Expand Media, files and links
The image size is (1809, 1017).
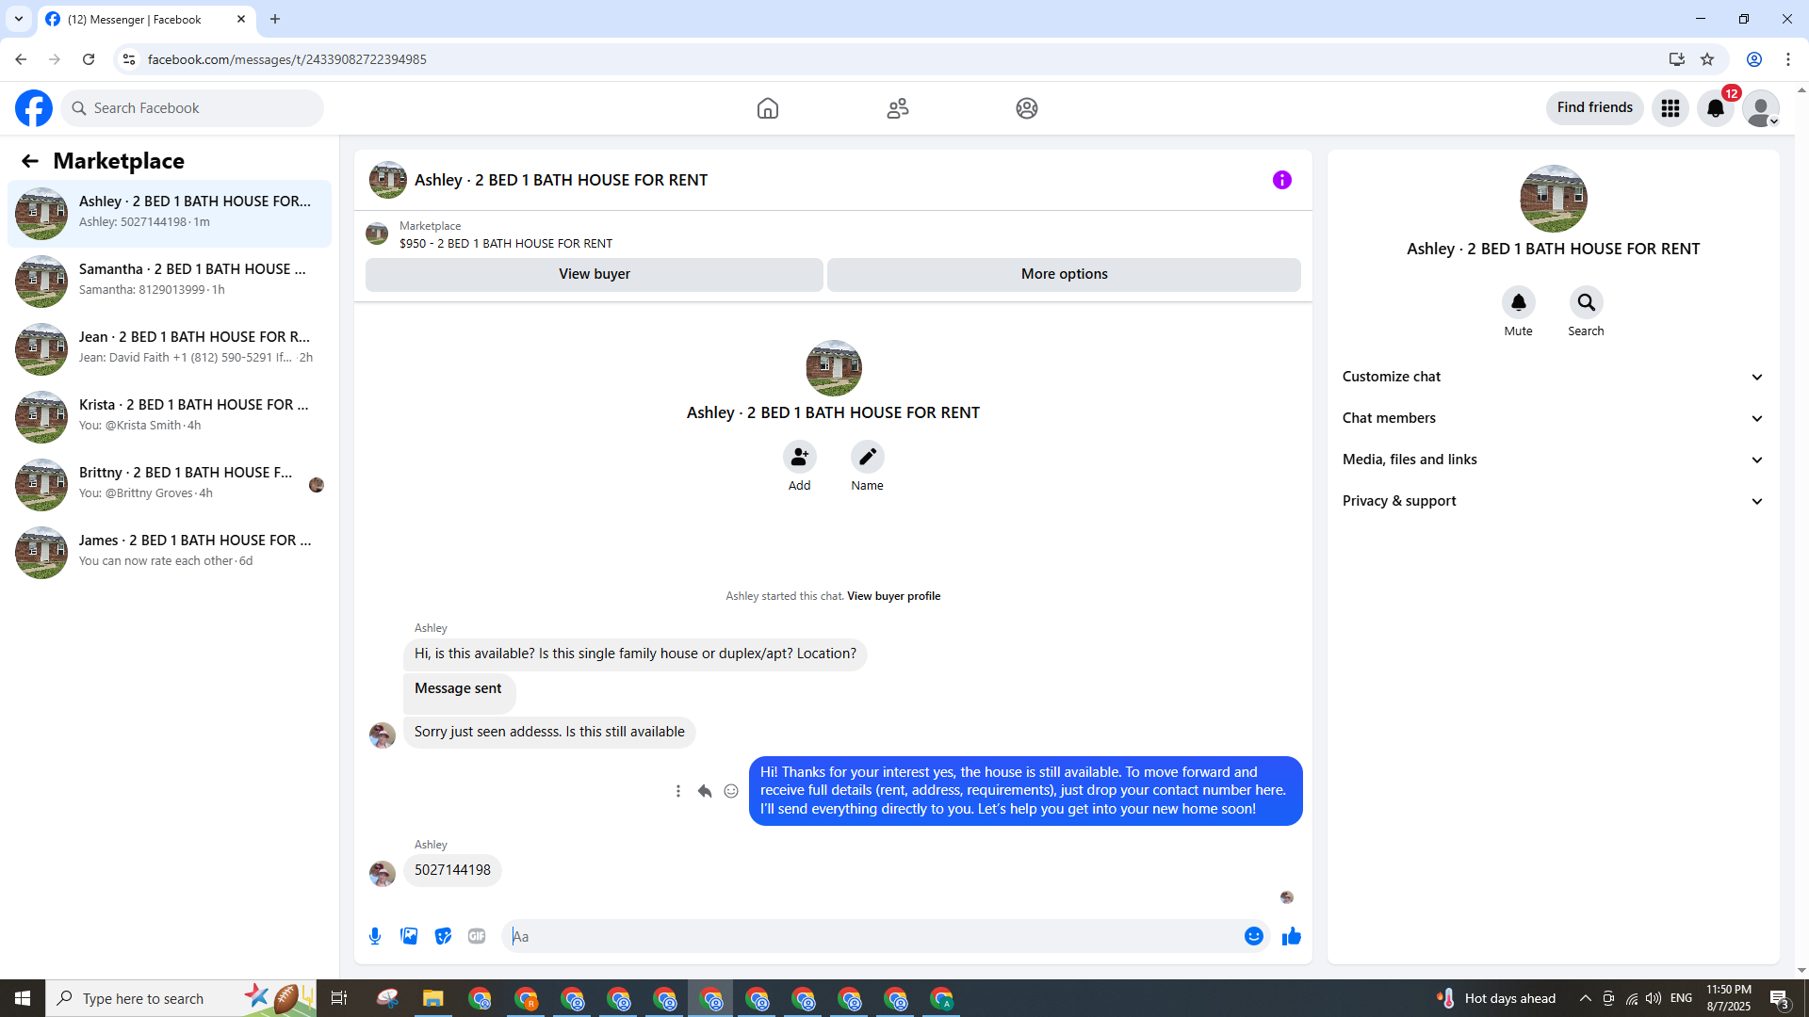(x=1553, y=460)
